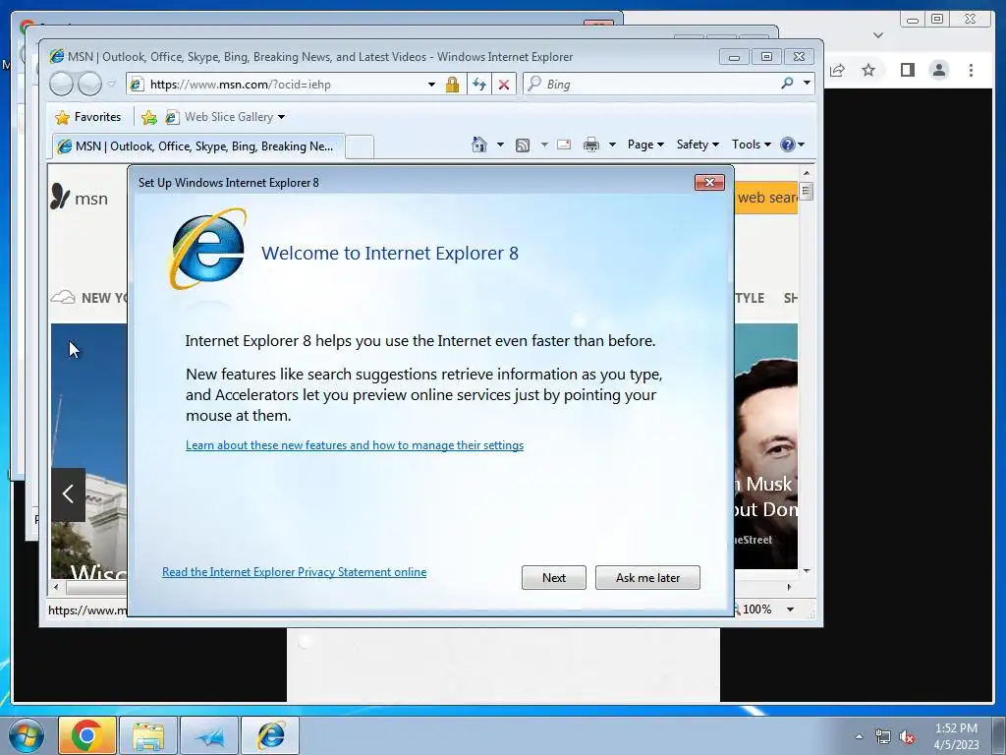Click the Bing search box

pyautogui.click(x=651, y=85)
